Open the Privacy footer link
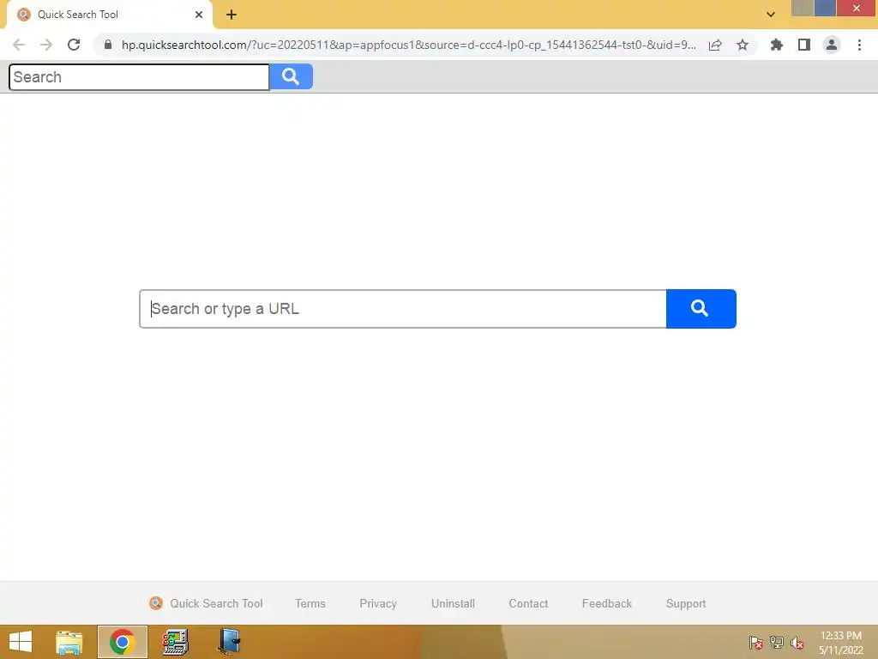 coord(378,603)
